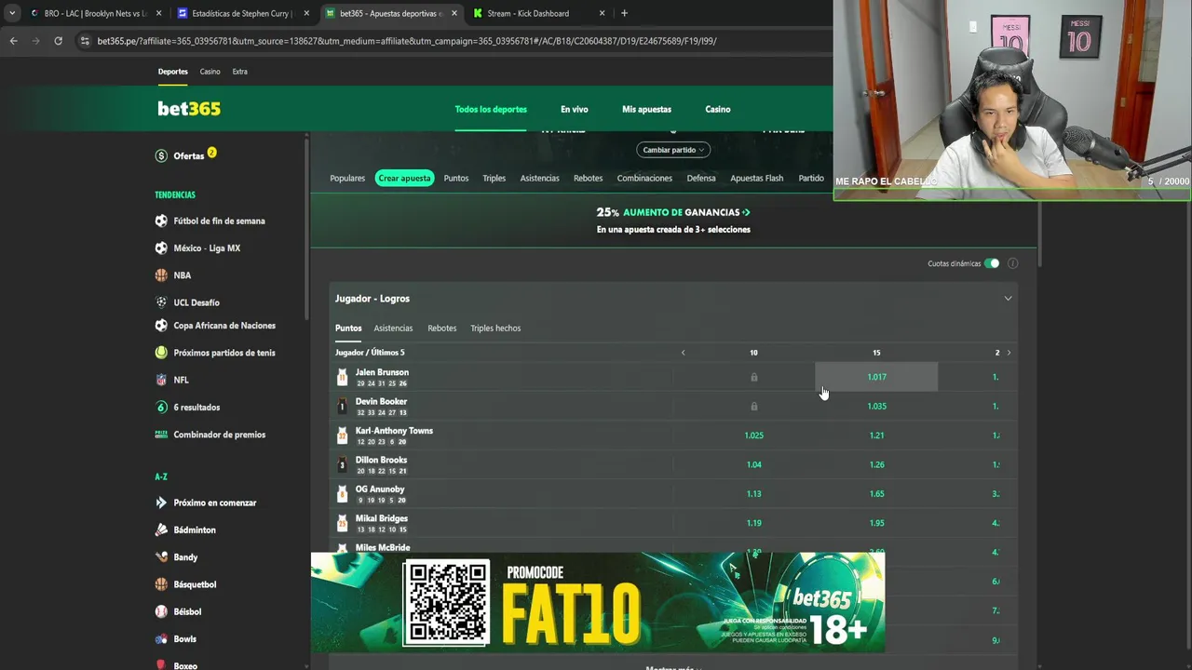
Task: Open Casino link in top utility bar
Action: 210,72
